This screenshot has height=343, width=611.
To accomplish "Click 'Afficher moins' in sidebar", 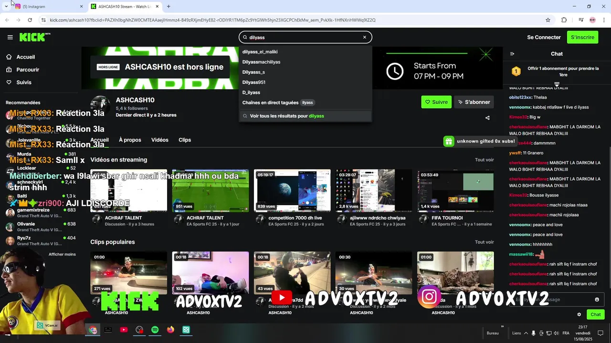I will click(x=62, y=254).
